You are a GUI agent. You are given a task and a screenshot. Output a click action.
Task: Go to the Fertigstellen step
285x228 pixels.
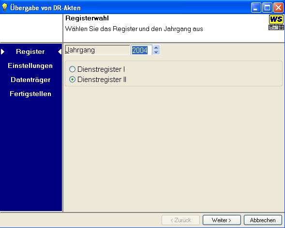[30, 94]
